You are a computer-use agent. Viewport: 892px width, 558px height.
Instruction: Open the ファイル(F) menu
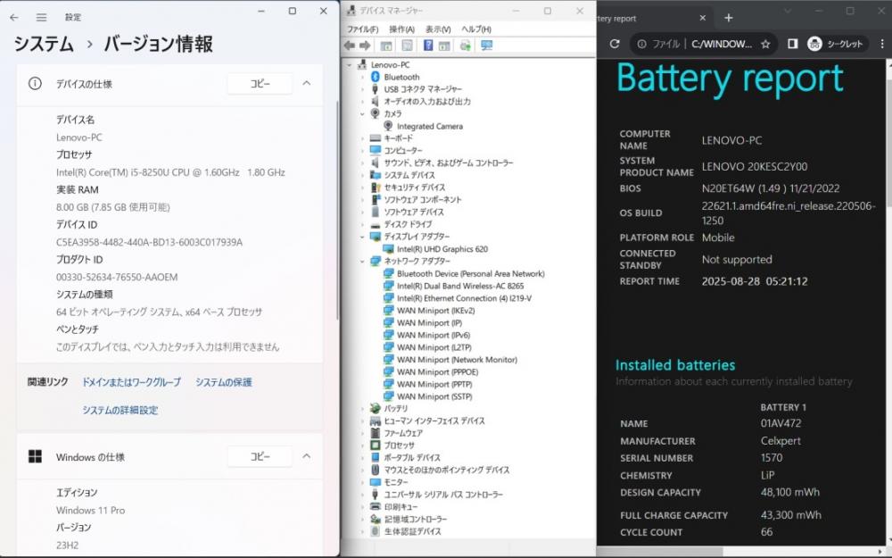(x=362, y=29)
